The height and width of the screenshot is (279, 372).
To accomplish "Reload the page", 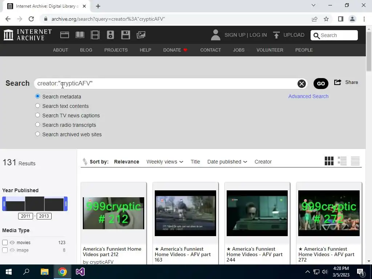I will (x=31, y=19).
